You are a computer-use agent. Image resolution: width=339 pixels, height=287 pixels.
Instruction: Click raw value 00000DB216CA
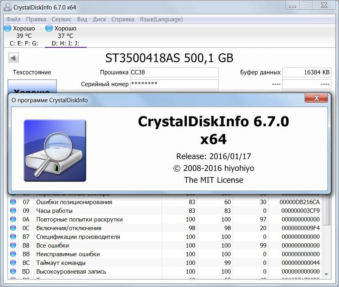[299, 202]
